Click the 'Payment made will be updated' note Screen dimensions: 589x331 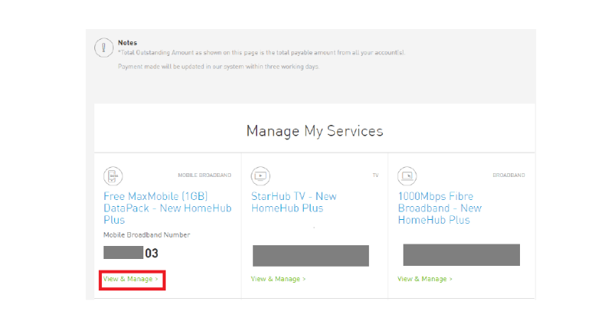(x=219, y=67)
